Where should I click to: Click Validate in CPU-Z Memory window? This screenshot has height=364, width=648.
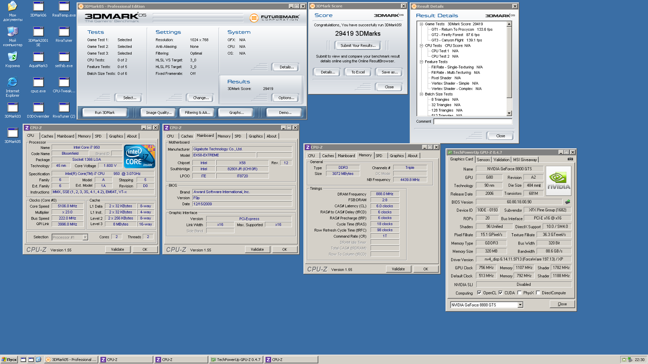[398, 269]
